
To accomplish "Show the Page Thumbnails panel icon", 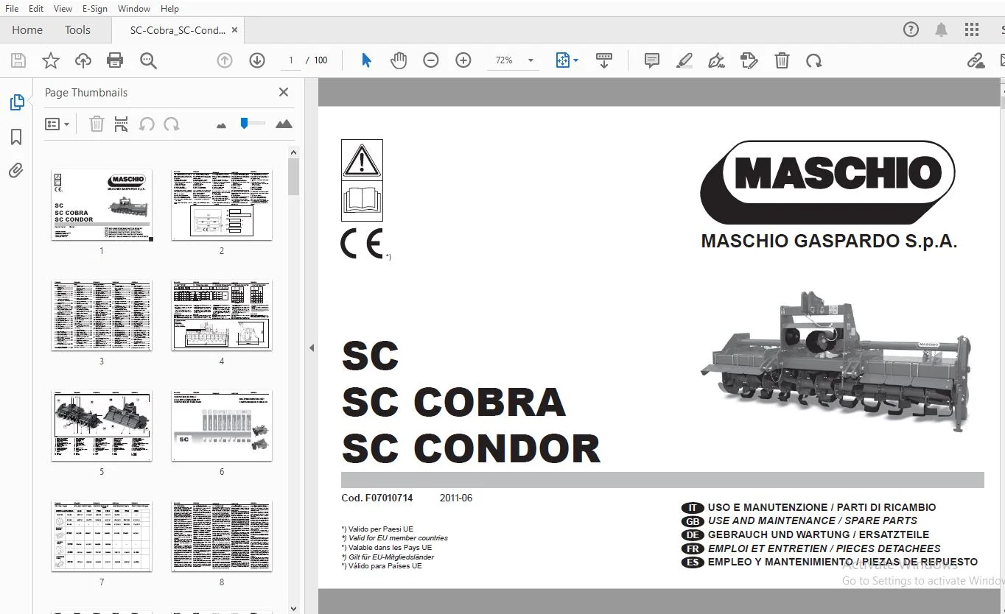I will (x=17, y=102).
